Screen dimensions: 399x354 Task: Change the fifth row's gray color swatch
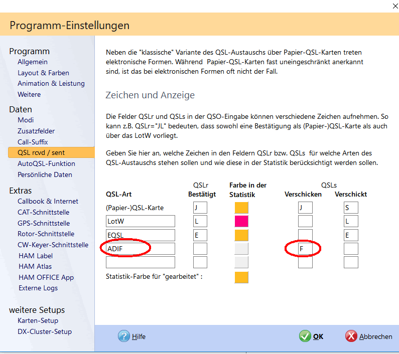tap(241, 262)
